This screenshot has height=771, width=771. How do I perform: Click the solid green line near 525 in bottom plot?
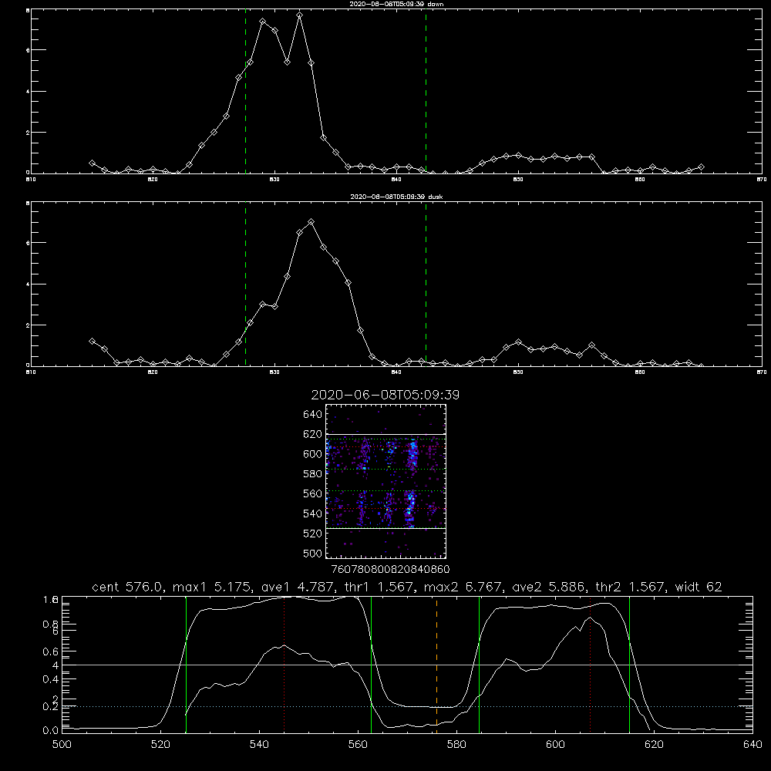[186, 665]
